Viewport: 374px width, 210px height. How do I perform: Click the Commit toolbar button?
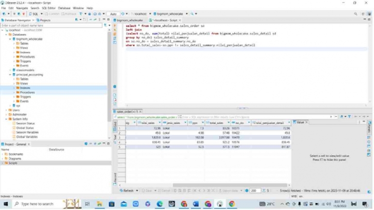point(52,14)
